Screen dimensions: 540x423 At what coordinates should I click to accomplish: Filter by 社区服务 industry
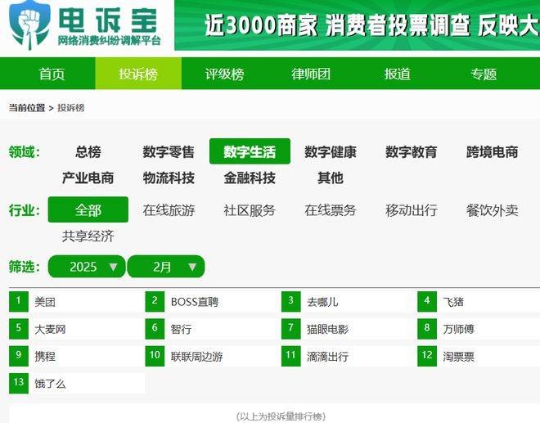(x=250, y=209)
